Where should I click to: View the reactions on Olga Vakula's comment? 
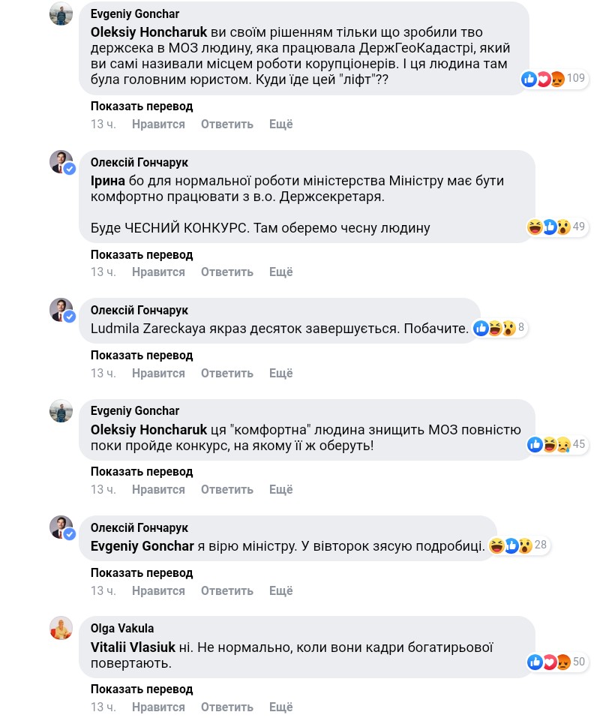554,662
